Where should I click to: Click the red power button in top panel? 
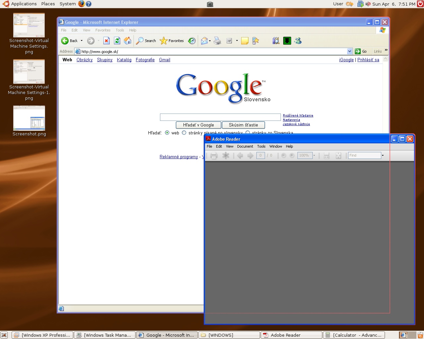tap(420, 4)
